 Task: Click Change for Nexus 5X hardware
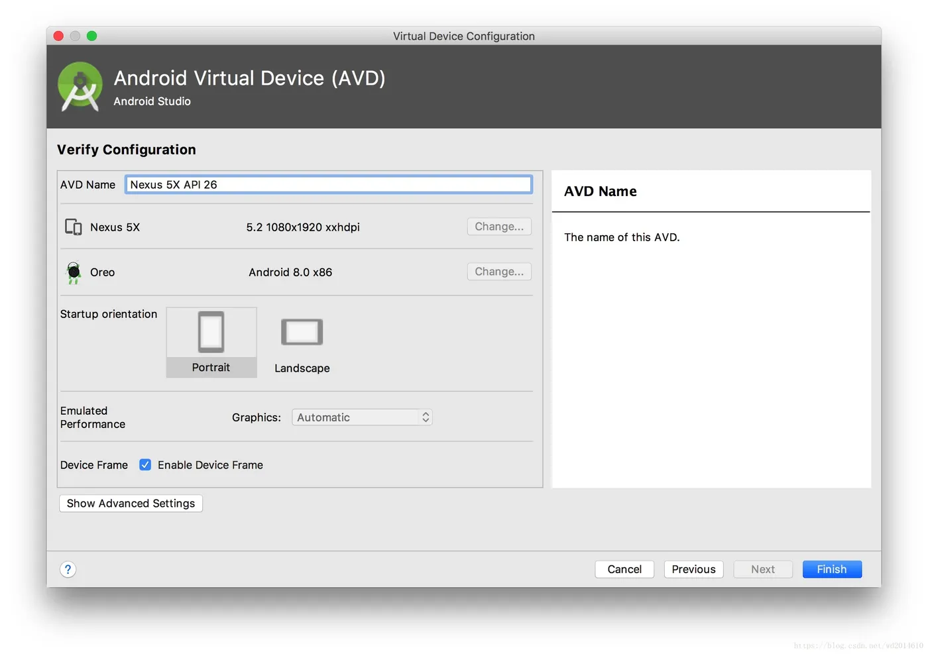coord(499,227)
